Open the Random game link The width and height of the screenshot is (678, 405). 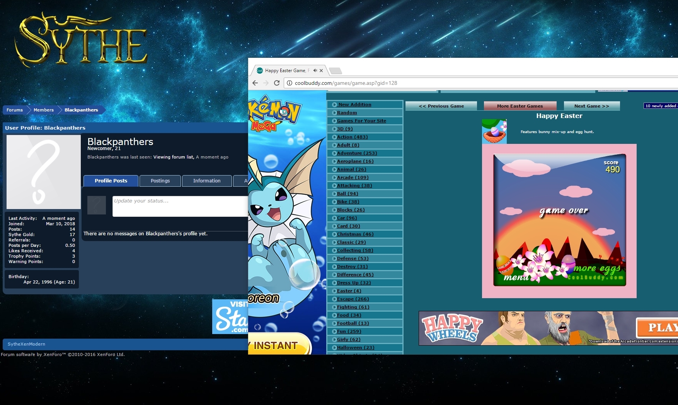(347, 113)
